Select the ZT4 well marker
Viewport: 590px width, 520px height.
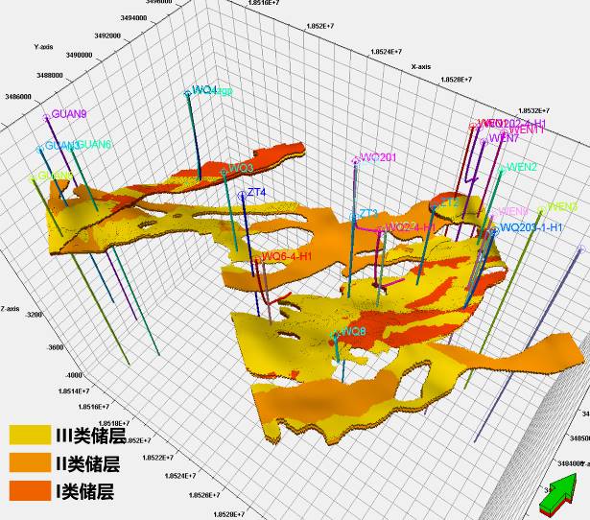242,195
